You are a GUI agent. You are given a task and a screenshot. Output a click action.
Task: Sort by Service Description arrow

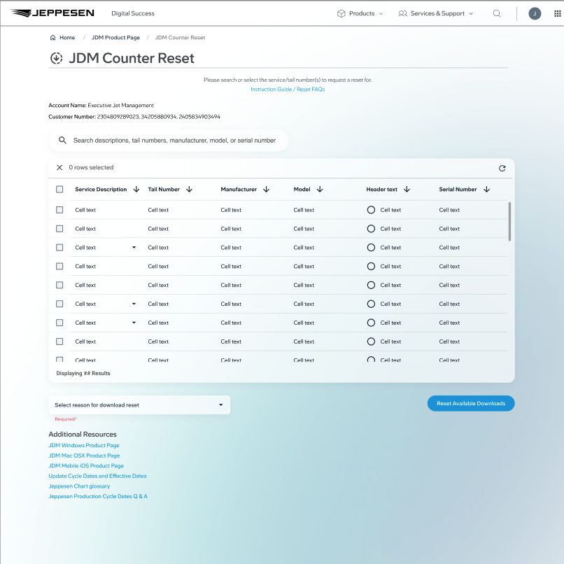pyautogui.click(x=136, y=189)
